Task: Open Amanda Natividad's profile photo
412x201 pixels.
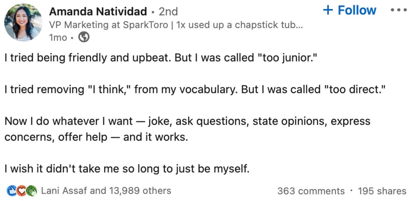Action: click(x=23, y=22)
